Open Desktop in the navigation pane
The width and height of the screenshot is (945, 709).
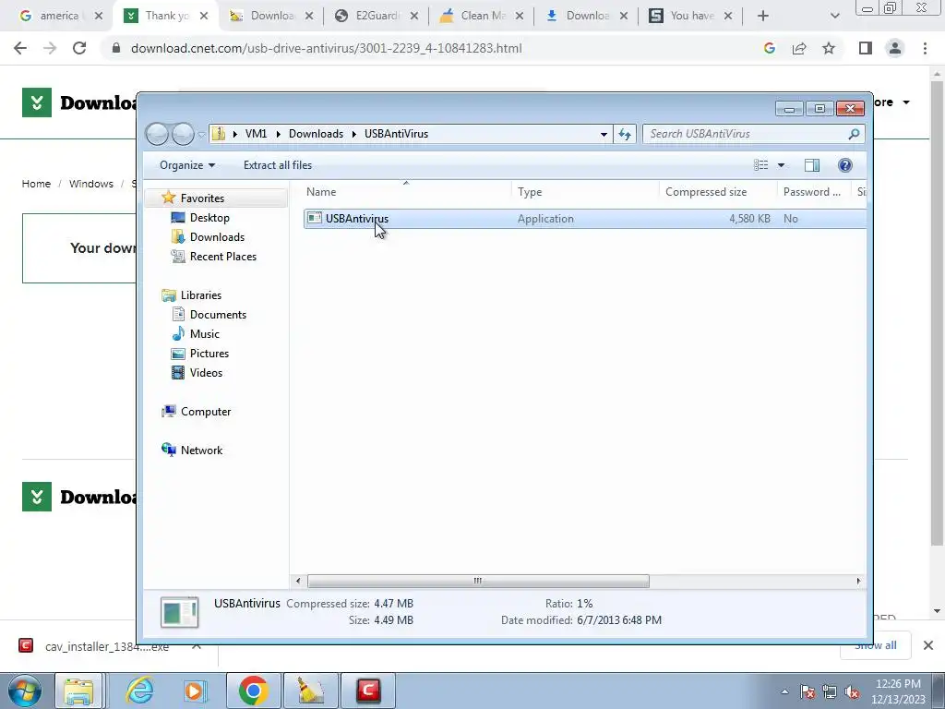click(x=209, y=218)
